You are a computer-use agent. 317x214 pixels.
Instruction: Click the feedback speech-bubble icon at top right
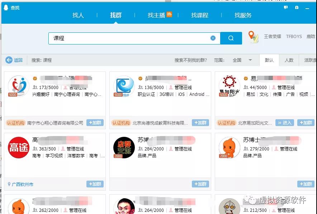[285, 7]
